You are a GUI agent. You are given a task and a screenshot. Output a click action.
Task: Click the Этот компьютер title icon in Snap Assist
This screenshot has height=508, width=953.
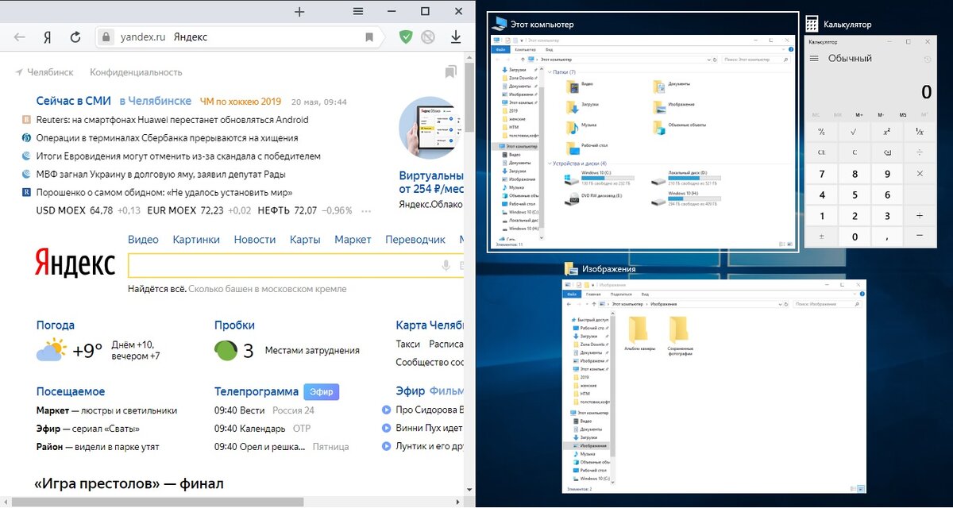click(x=499, y=24)
